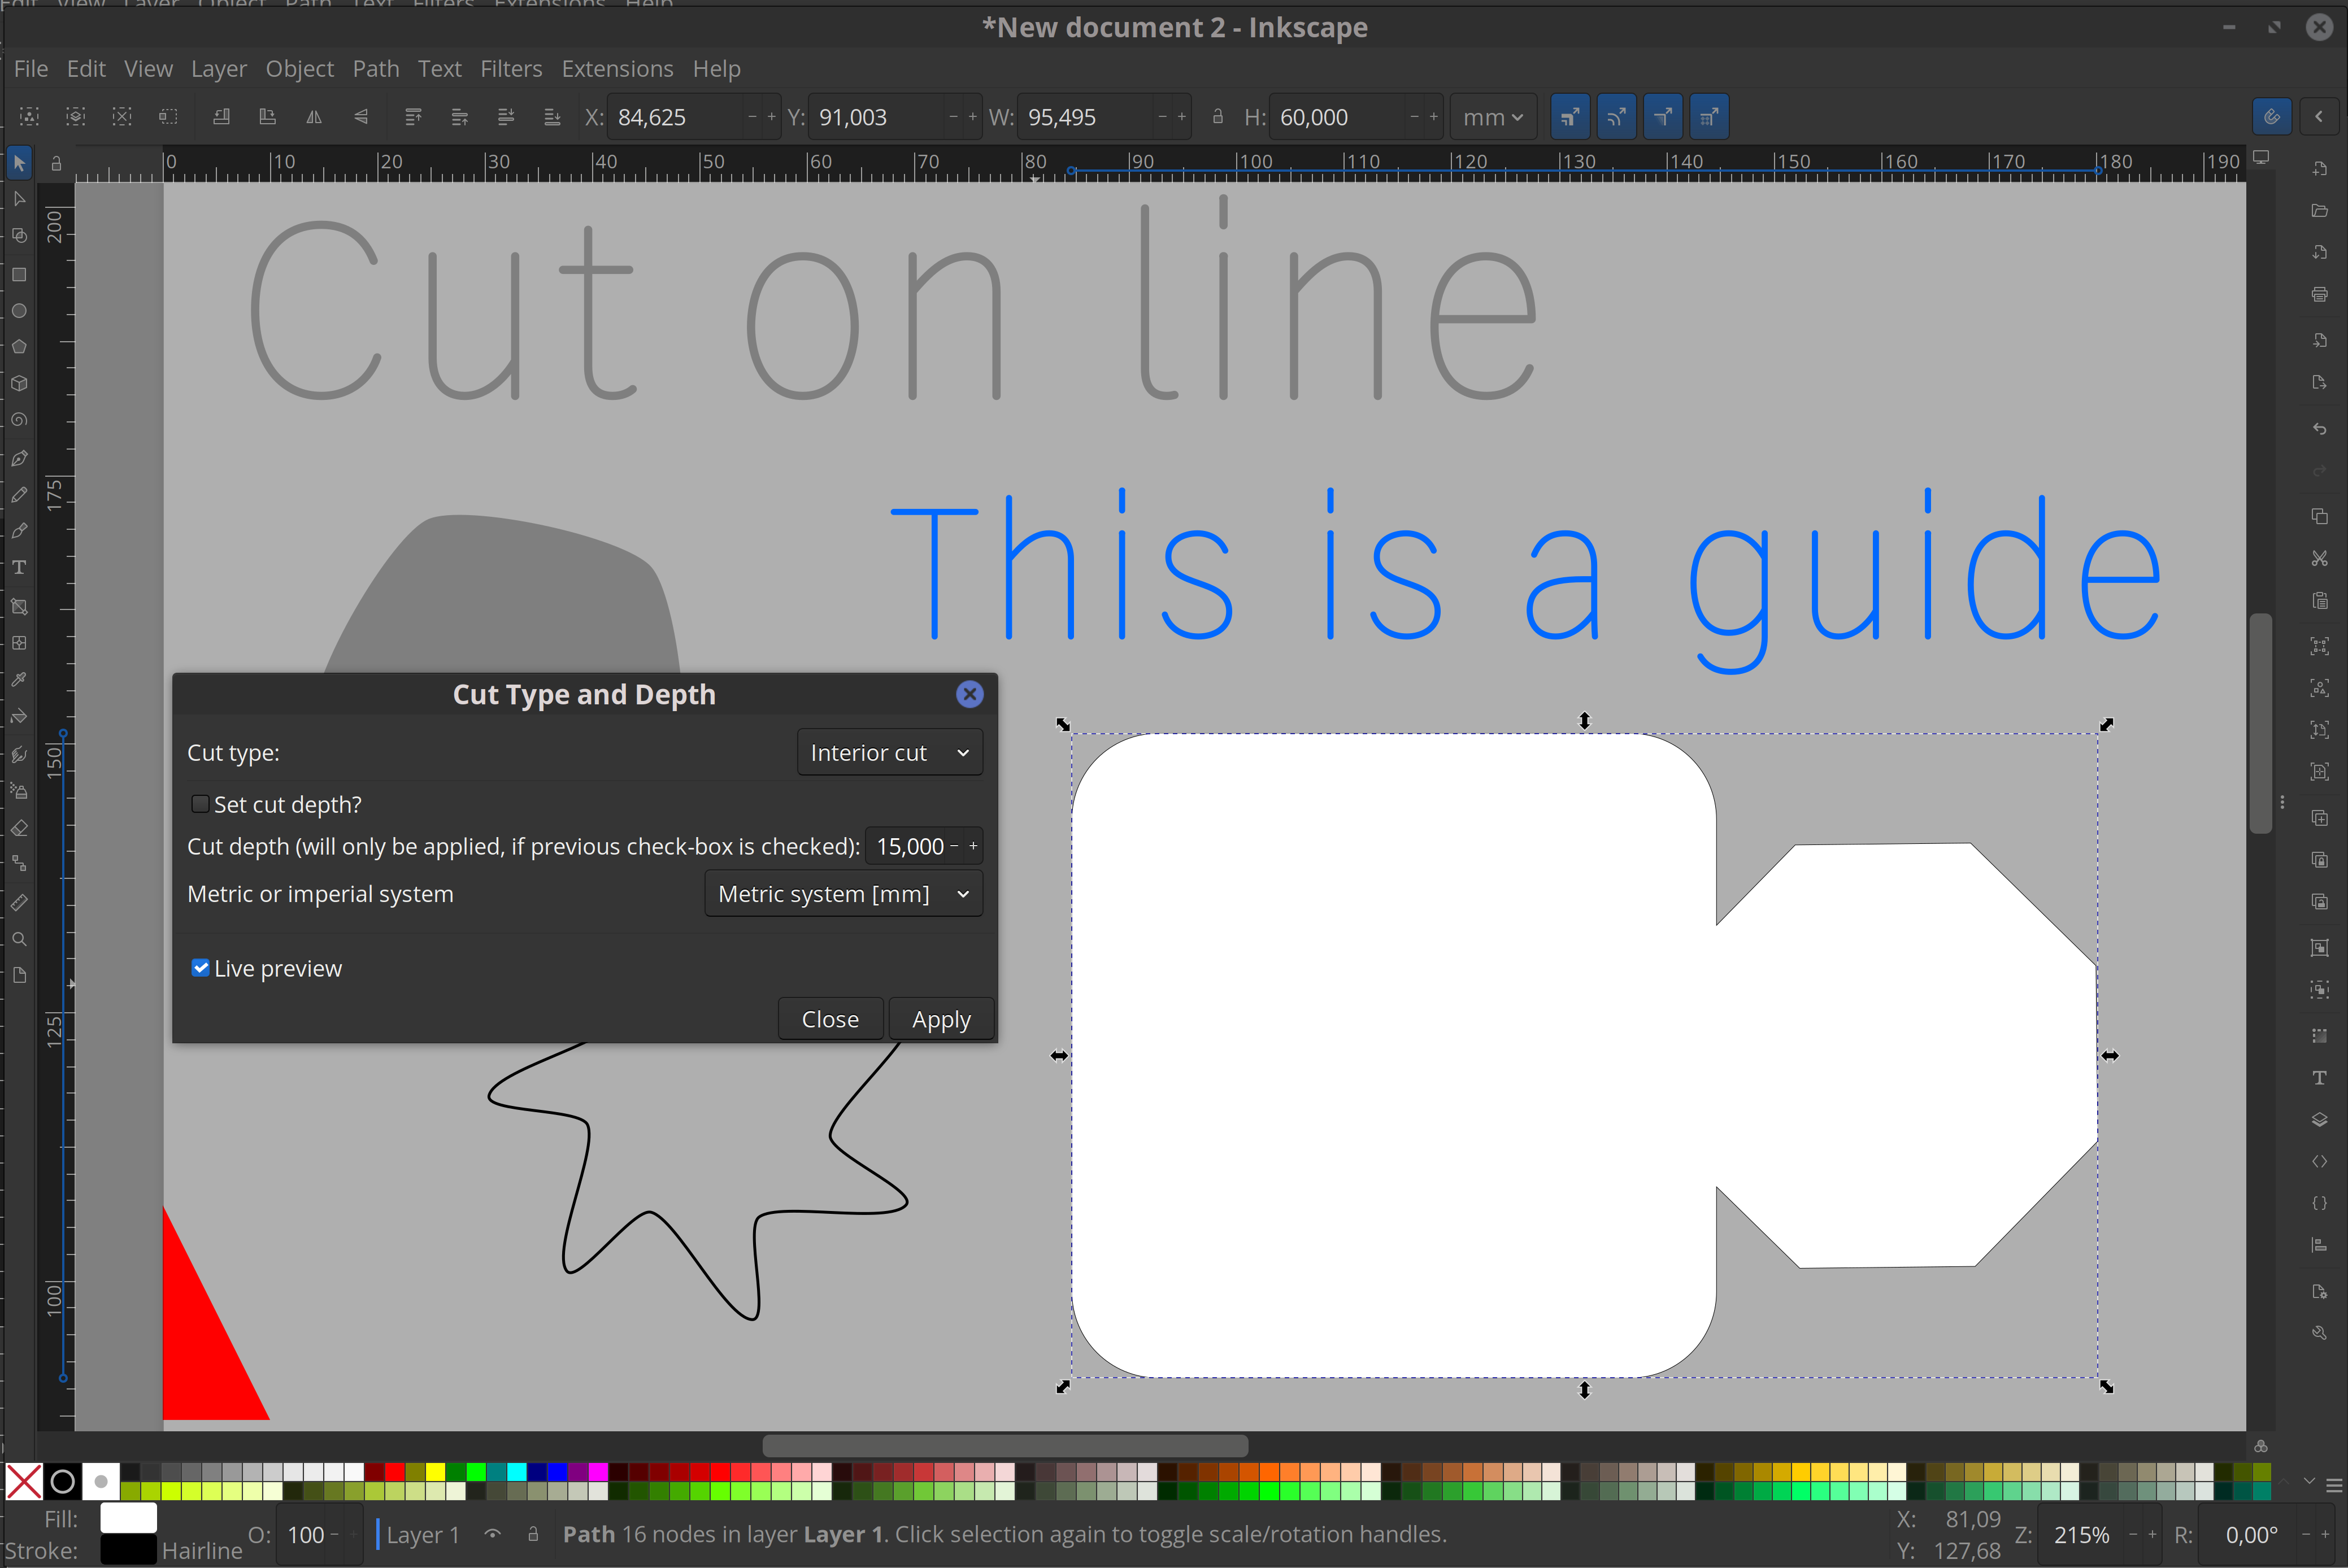
Task: Open the mm units dropdown
Action: [1492, 117]
